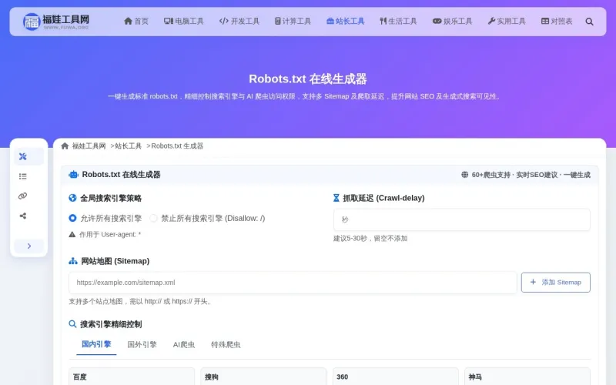
Task: Open 开发工具 menu in navbar
Action: click(x=239, y=22)
